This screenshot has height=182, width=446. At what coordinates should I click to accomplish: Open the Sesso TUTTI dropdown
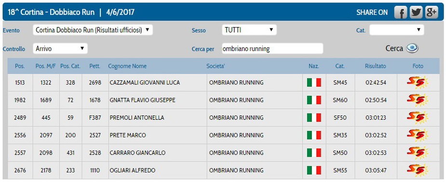pyautogui.click(x=249, y=30)
